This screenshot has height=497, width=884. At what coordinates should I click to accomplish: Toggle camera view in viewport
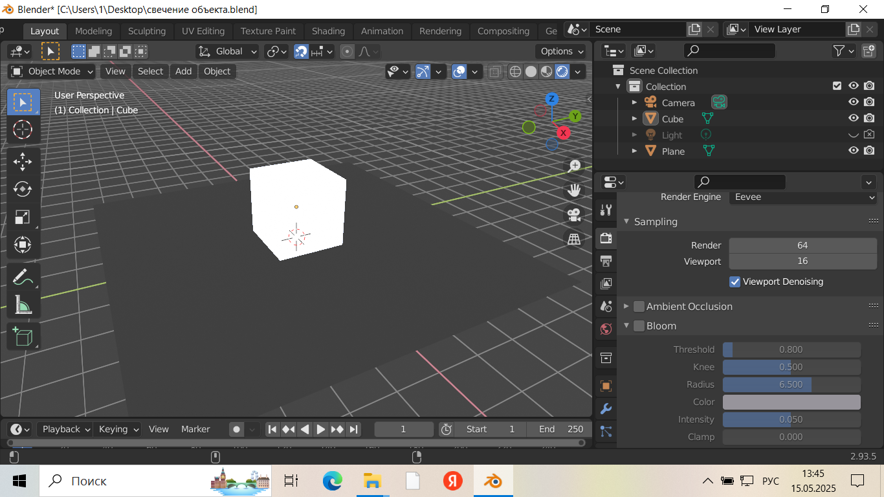tap(573, 214)
